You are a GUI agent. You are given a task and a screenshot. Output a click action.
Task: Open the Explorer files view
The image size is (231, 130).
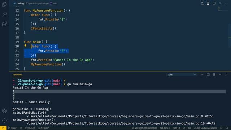coord(4,4)
